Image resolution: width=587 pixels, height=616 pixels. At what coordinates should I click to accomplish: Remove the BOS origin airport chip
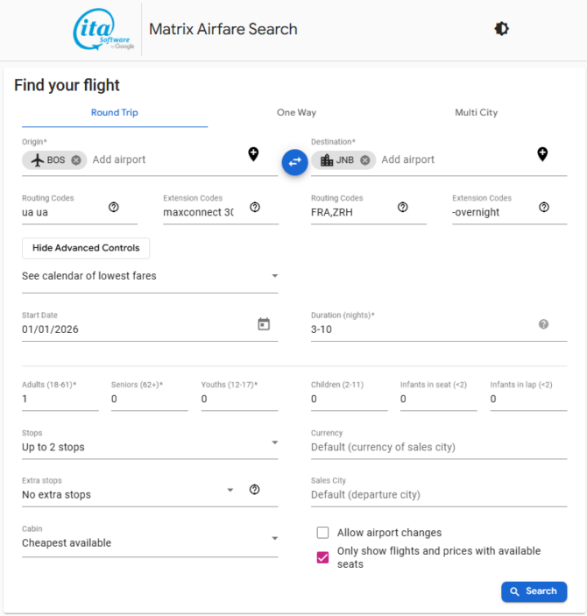coord(76,159)
